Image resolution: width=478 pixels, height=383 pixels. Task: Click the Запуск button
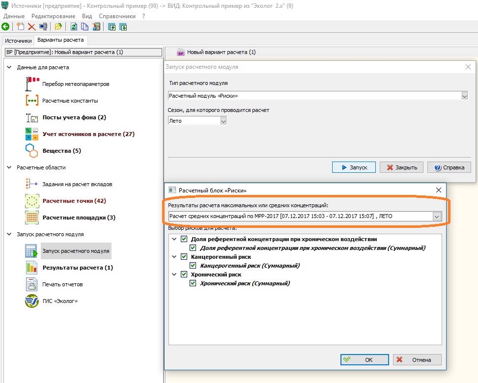tap(353, 167)
